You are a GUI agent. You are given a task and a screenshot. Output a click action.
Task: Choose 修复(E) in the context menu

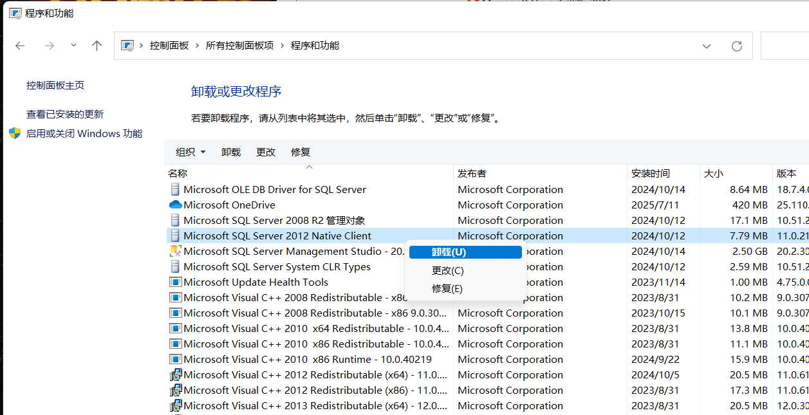pos(465,288)
